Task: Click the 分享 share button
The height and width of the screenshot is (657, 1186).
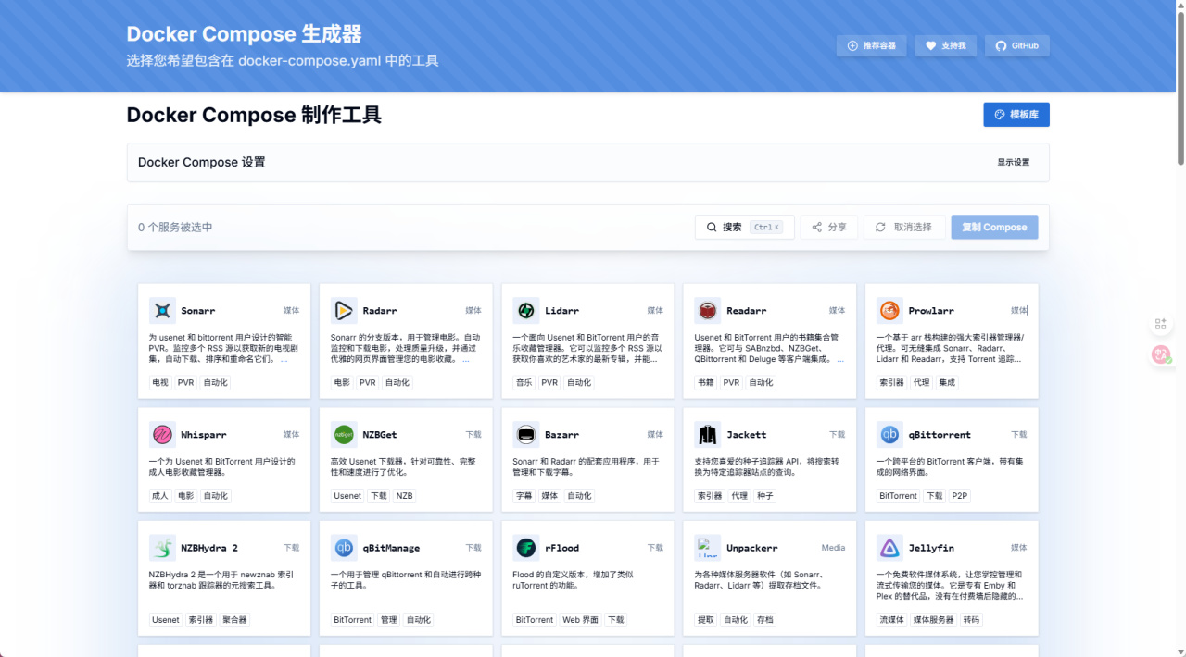Action: click(x=829, y=227)
